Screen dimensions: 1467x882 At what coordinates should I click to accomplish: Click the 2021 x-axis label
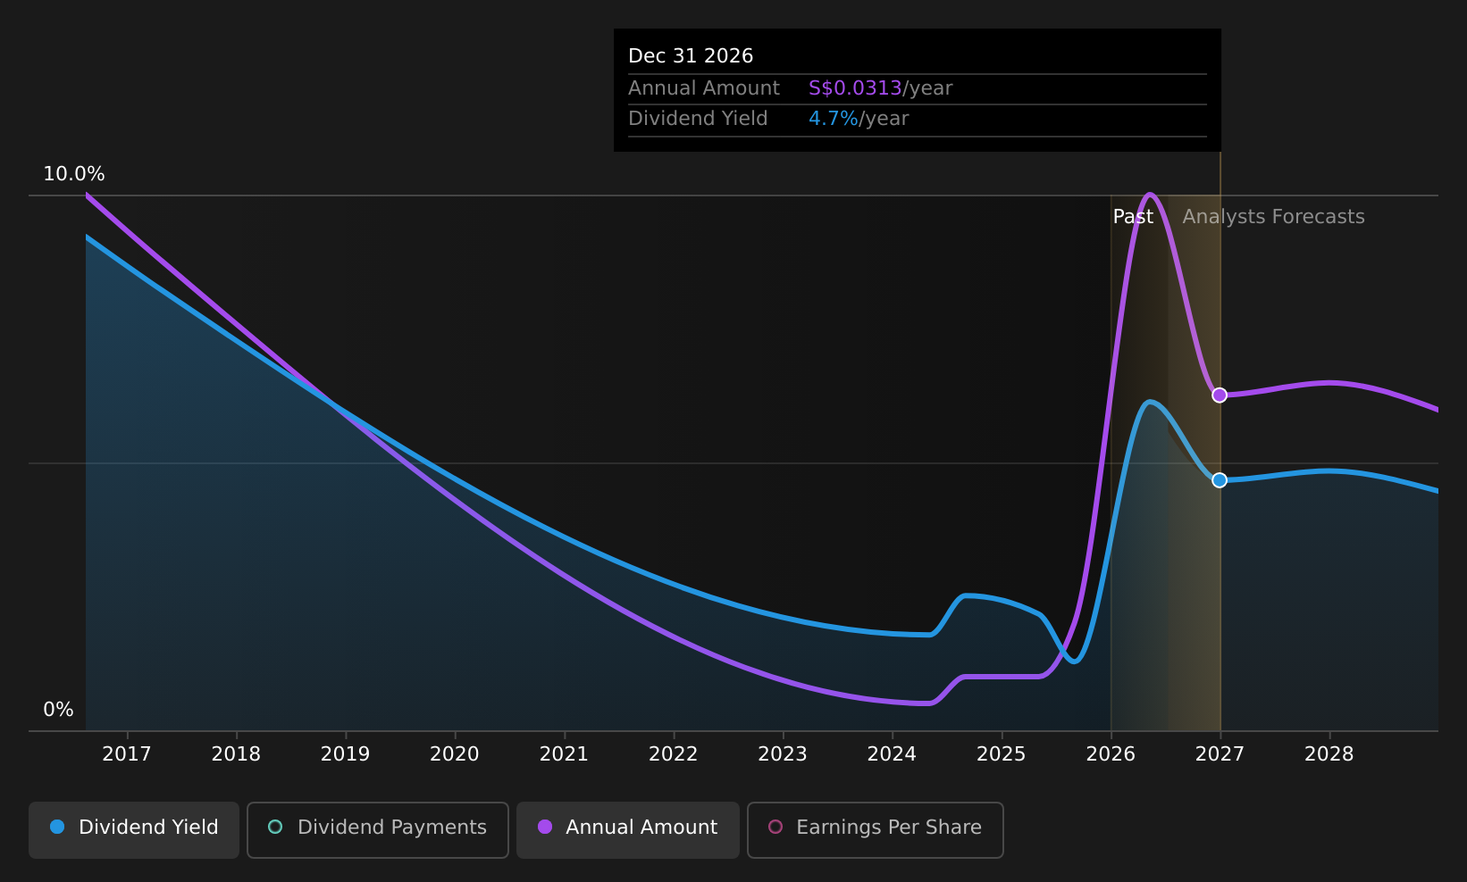tap(564, 754)
